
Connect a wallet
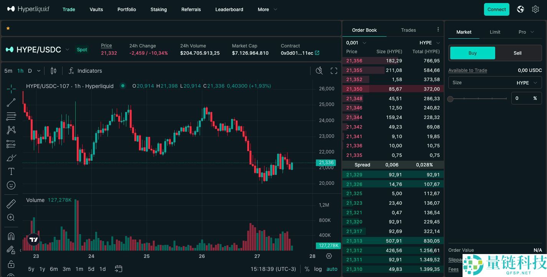tap(497, 9)
